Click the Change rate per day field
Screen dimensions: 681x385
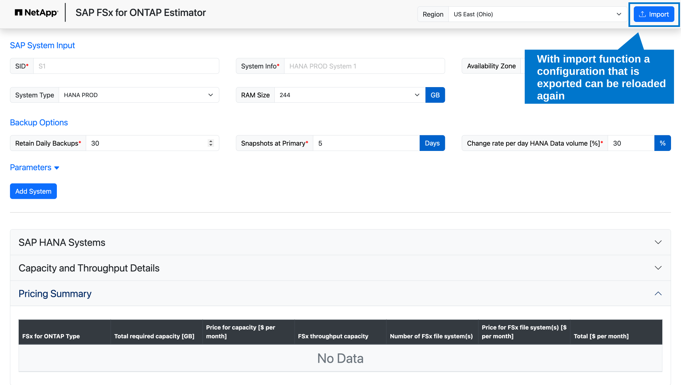pyautogui.click(x=631, y=143)
